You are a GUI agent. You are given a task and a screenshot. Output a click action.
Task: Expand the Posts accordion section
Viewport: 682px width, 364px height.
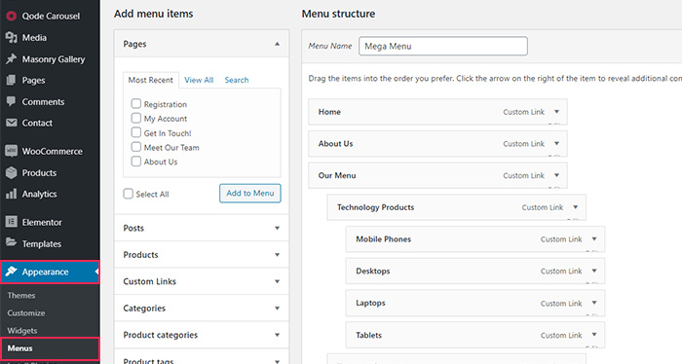(x=277, y=228)
